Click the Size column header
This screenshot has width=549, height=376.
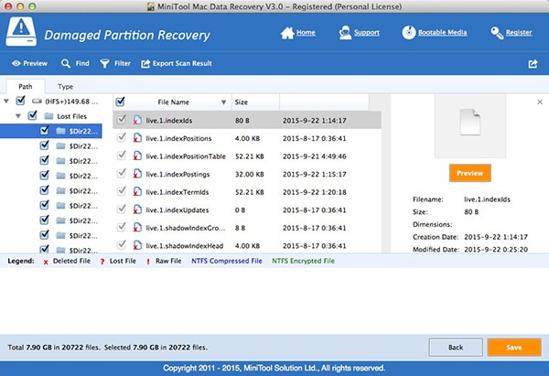coord(255,102)
